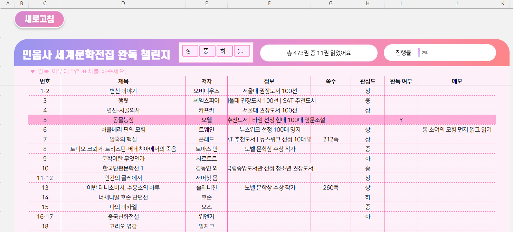
Task: Select the 212쪽 page count cell
Action: tap(331, 139)
